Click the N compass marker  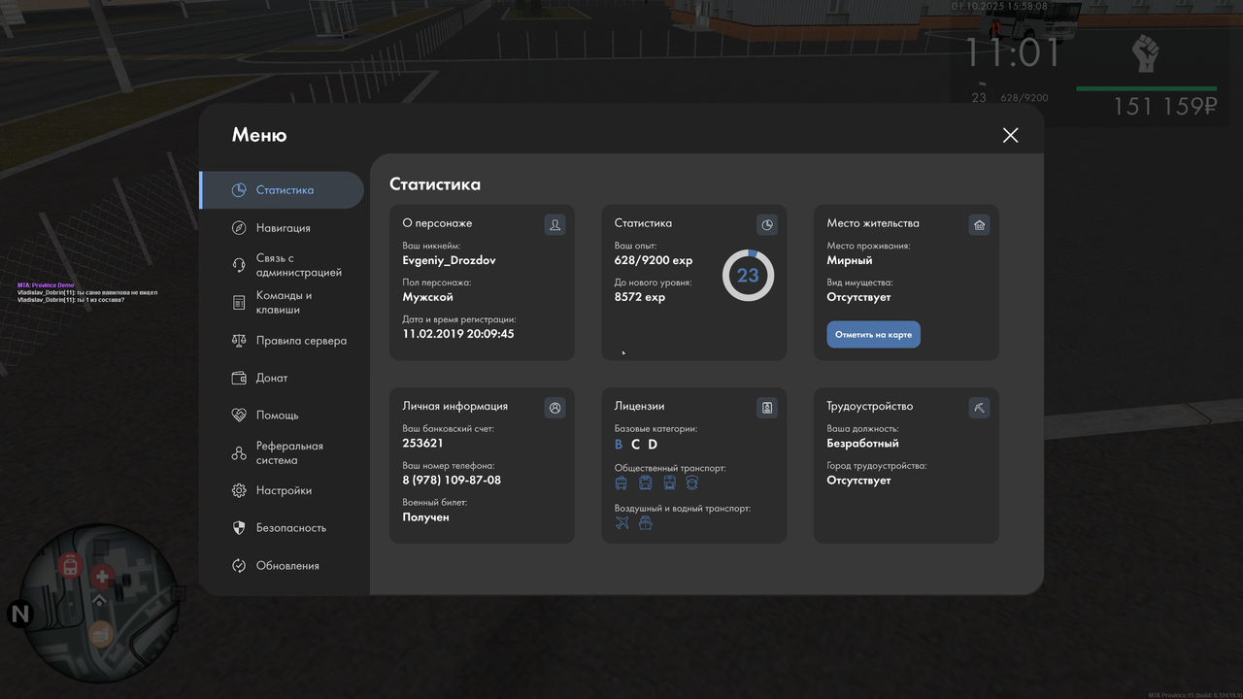coord(19,614)
